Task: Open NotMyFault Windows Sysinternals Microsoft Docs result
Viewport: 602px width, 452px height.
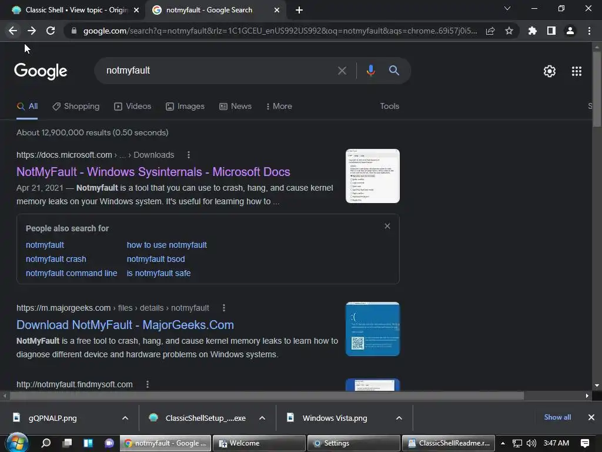Action: [153, 172]
